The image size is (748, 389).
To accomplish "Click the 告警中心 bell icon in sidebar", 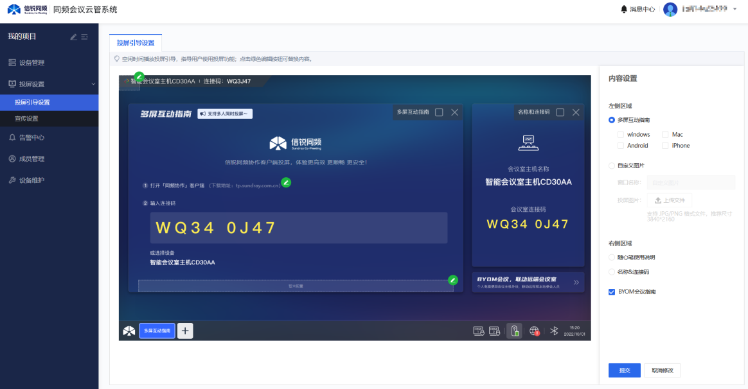I will coord(12,137).
